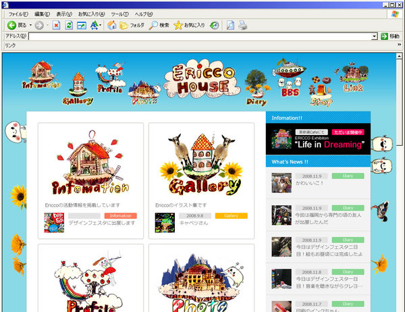Open the ファイル(F) menu

coord(18,14)
